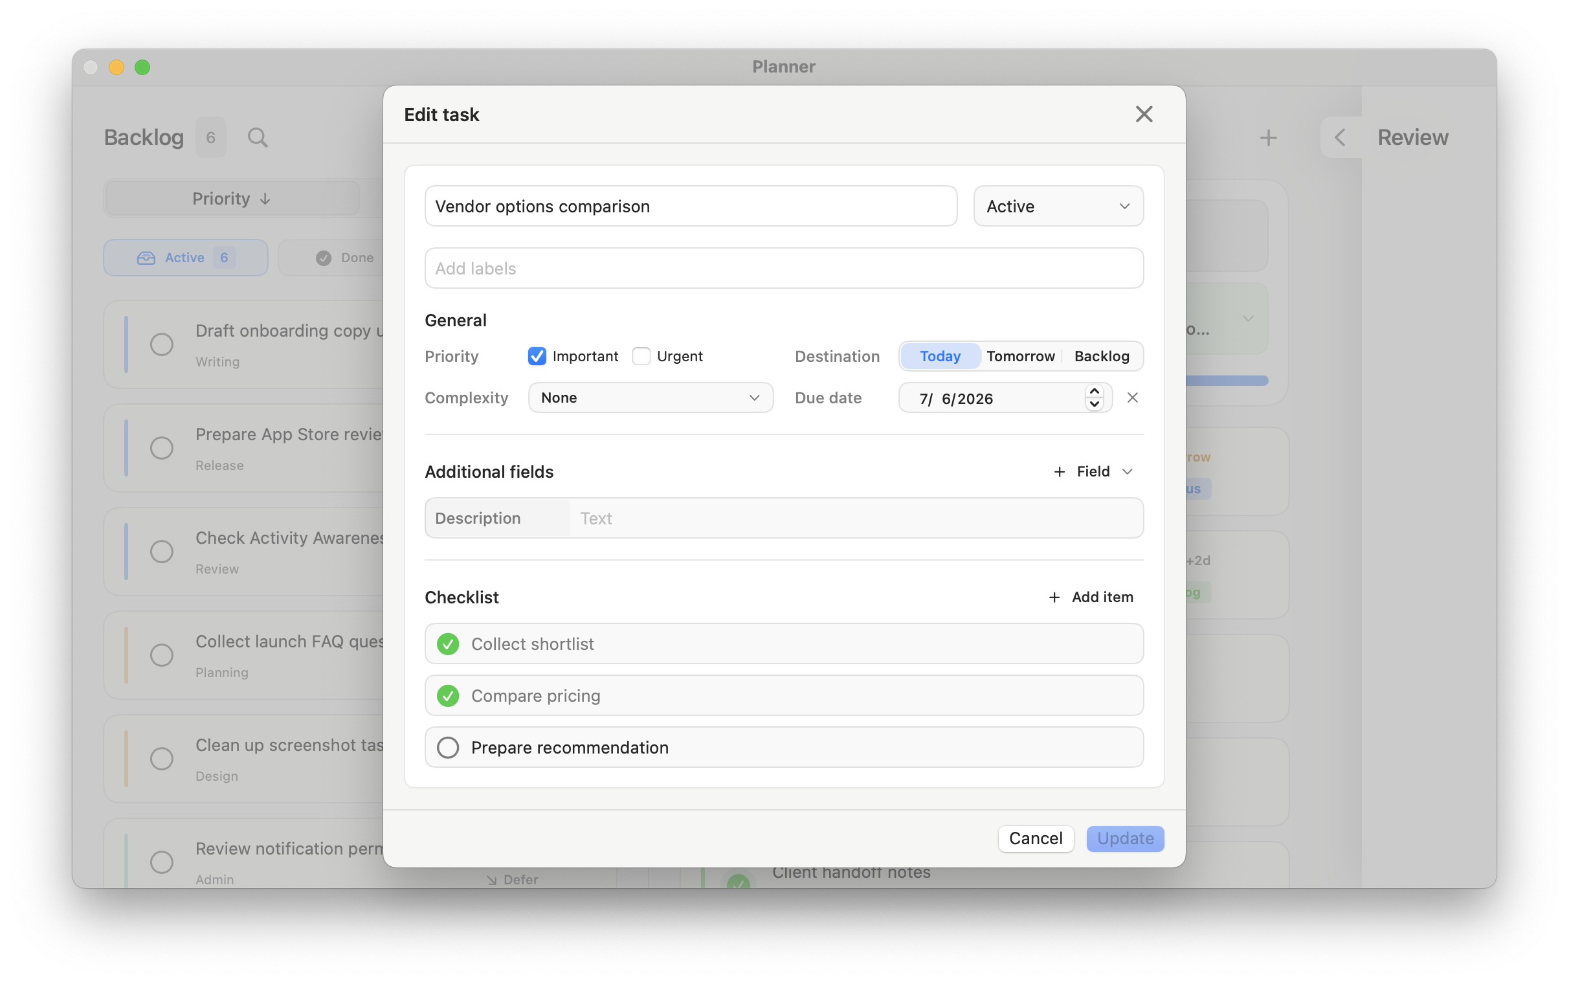Open the Complexity None dropdown

[651, 397]
